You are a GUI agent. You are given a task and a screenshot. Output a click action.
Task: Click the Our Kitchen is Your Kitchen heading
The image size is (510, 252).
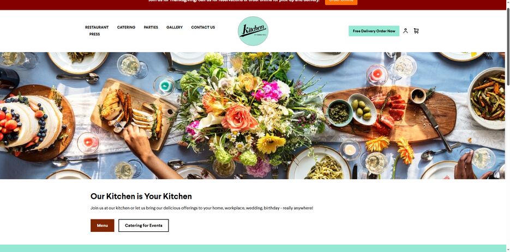(141, 196)
